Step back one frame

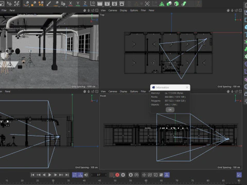pos(44,175)
